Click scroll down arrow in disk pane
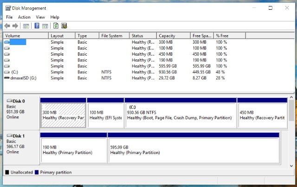297x187 pixels. (291, 166)
